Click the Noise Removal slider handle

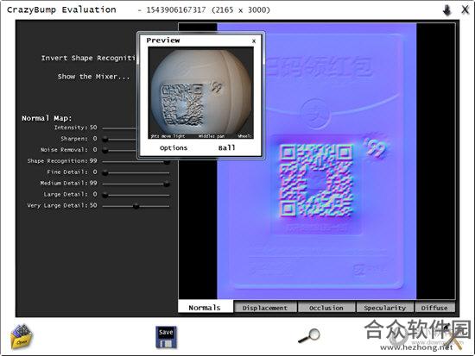[x=105, y=150]
